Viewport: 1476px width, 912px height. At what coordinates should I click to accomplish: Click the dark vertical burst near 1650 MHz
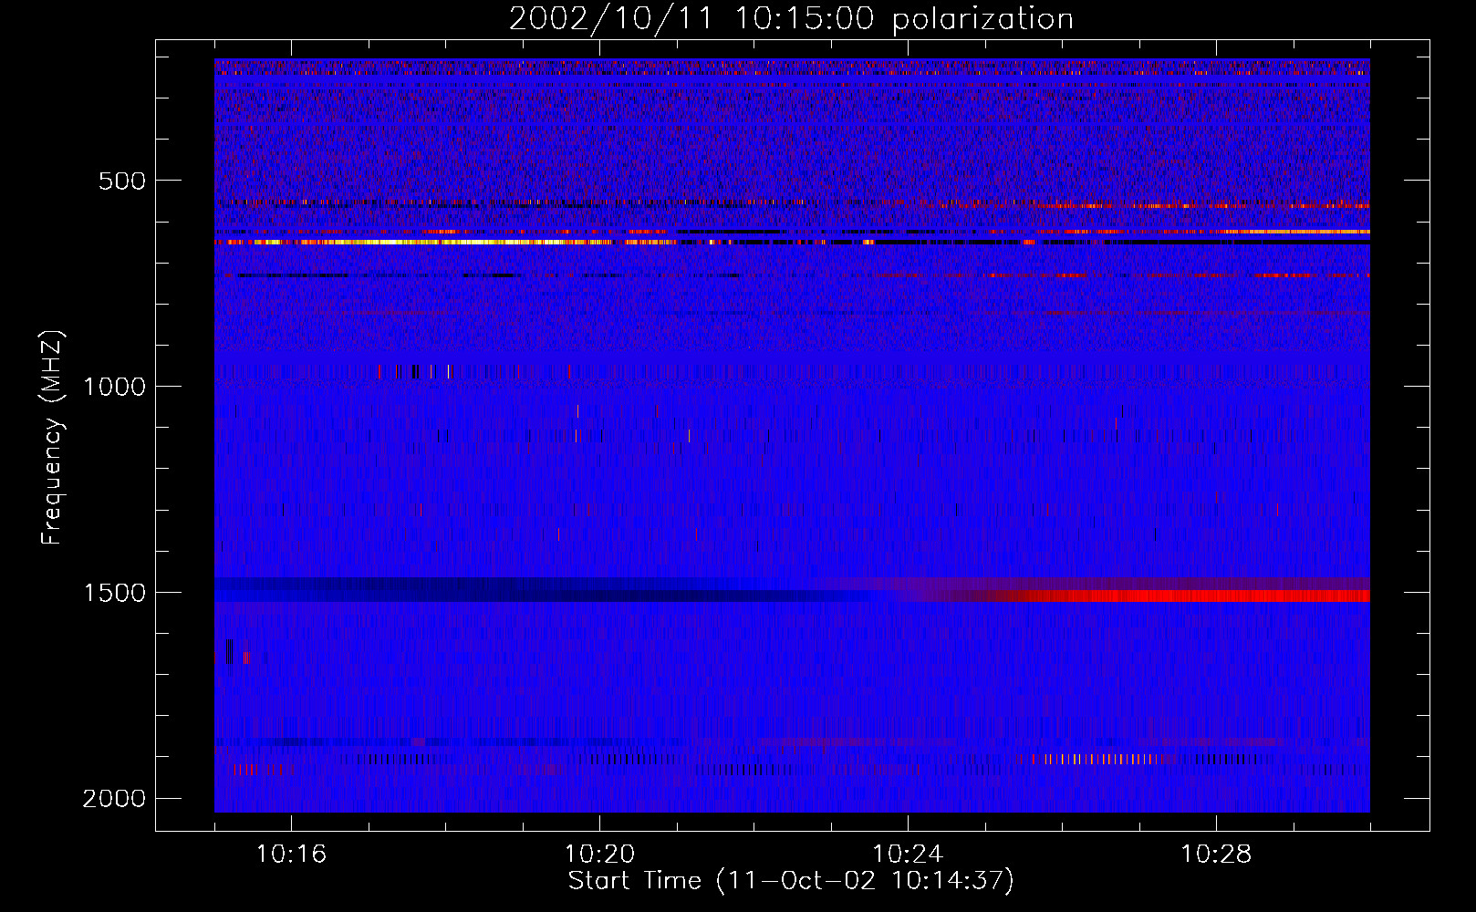point(229,652)
